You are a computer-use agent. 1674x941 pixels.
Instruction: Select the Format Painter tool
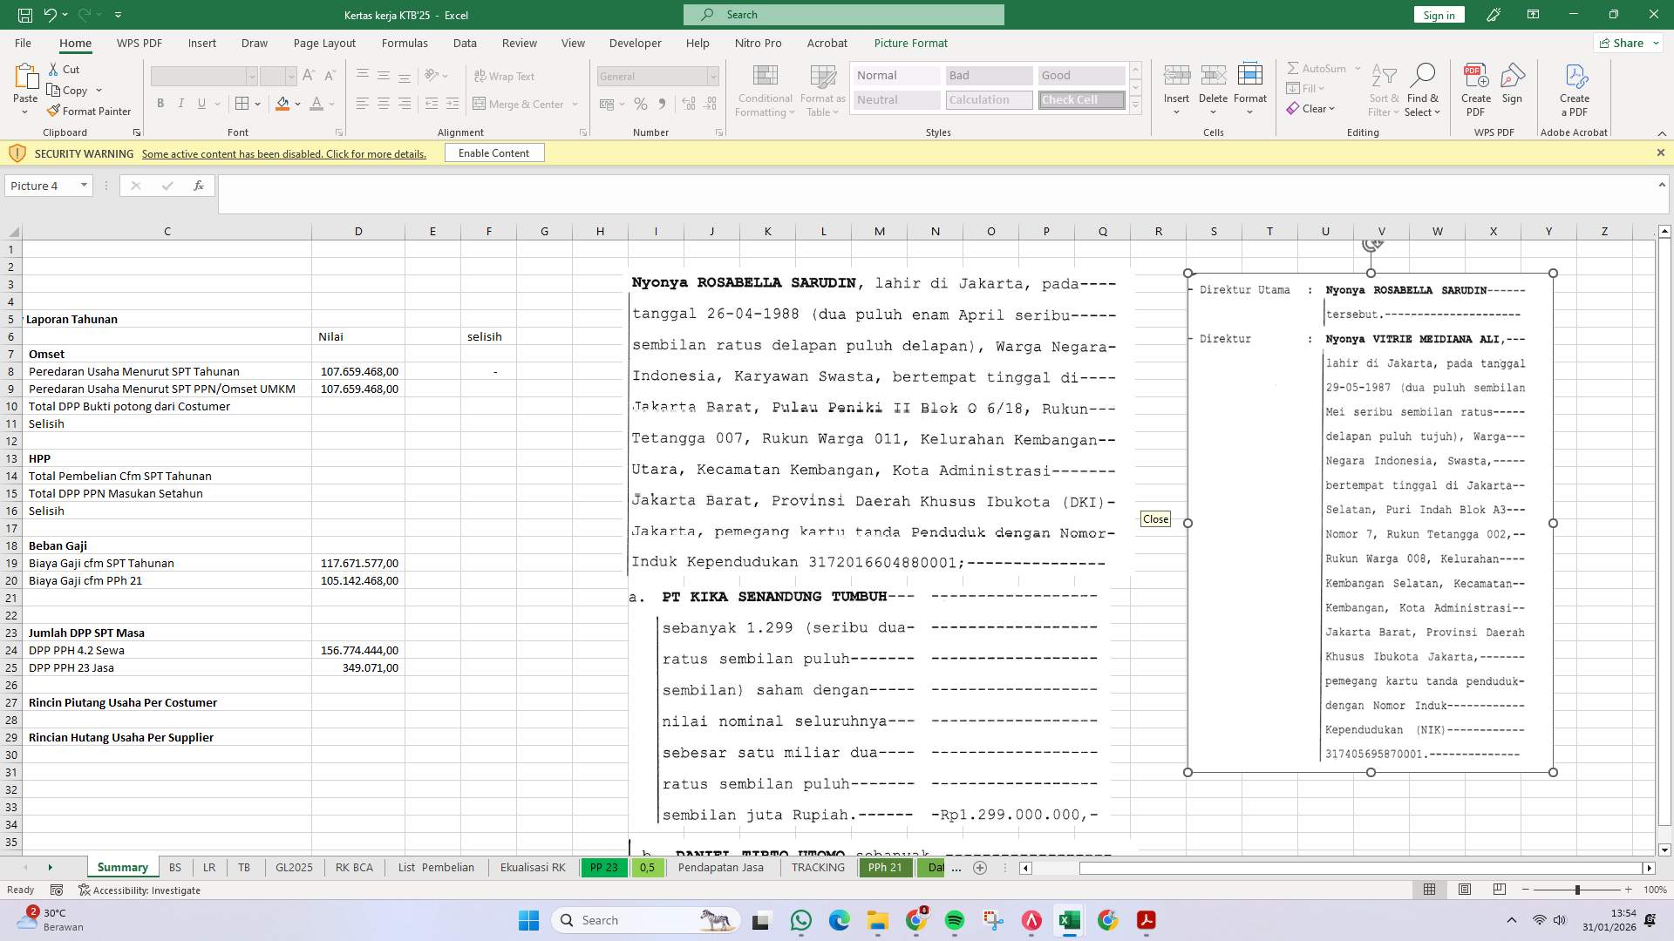pos(90,111)
